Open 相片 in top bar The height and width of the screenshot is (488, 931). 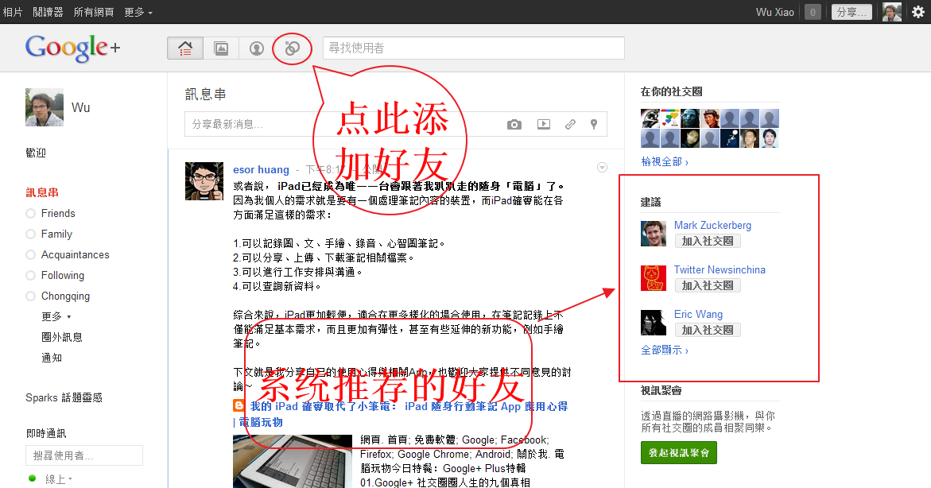(x=13, y=12)
